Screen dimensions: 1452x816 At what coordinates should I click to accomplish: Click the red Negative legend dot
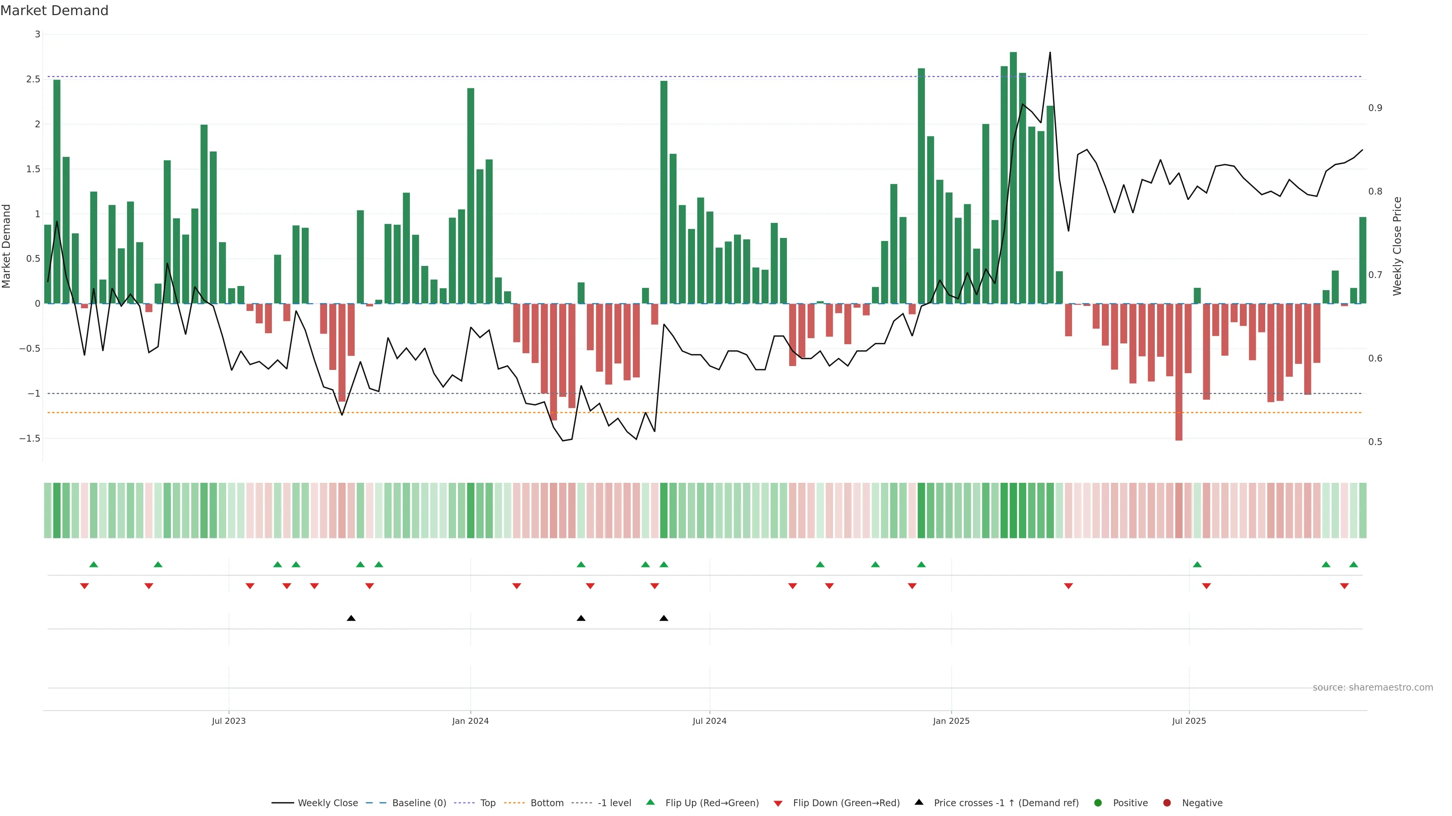tap(1167, 803)
